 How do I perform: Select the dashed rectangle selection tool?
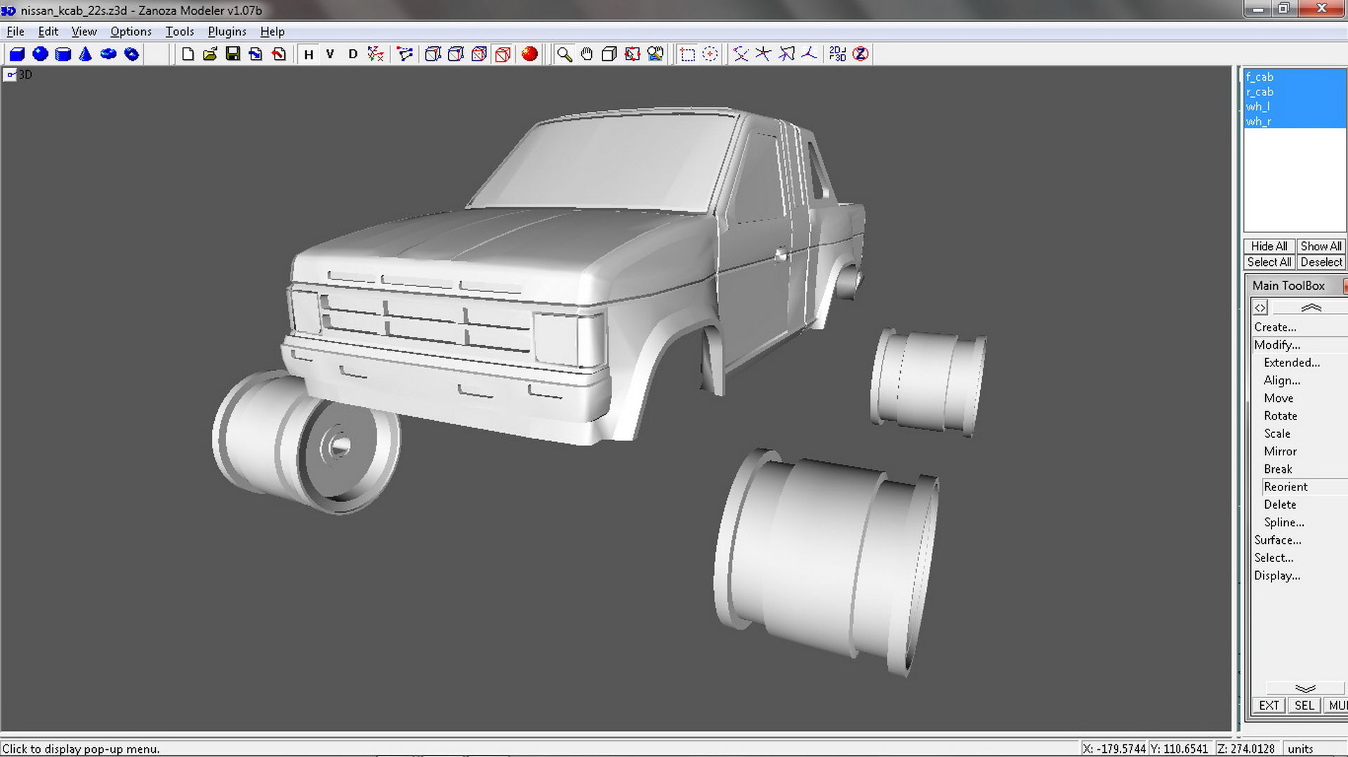pos(687,54)
